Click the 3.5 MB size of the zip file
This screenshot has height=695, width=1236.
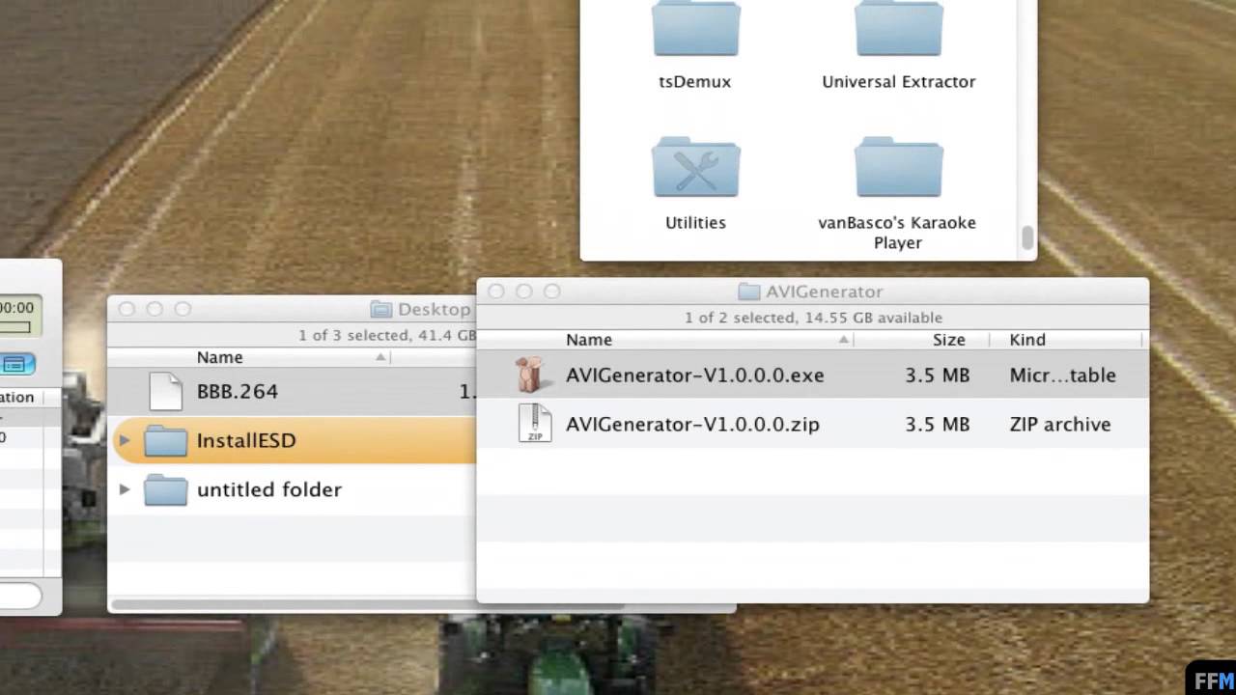938,425
